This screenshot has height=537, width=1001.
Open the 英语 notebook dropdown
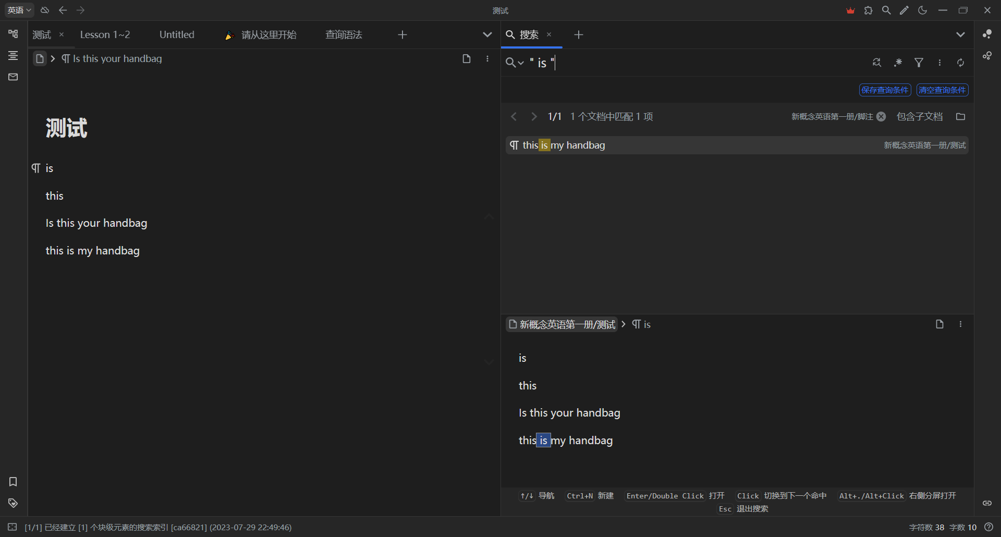(19, 10)
